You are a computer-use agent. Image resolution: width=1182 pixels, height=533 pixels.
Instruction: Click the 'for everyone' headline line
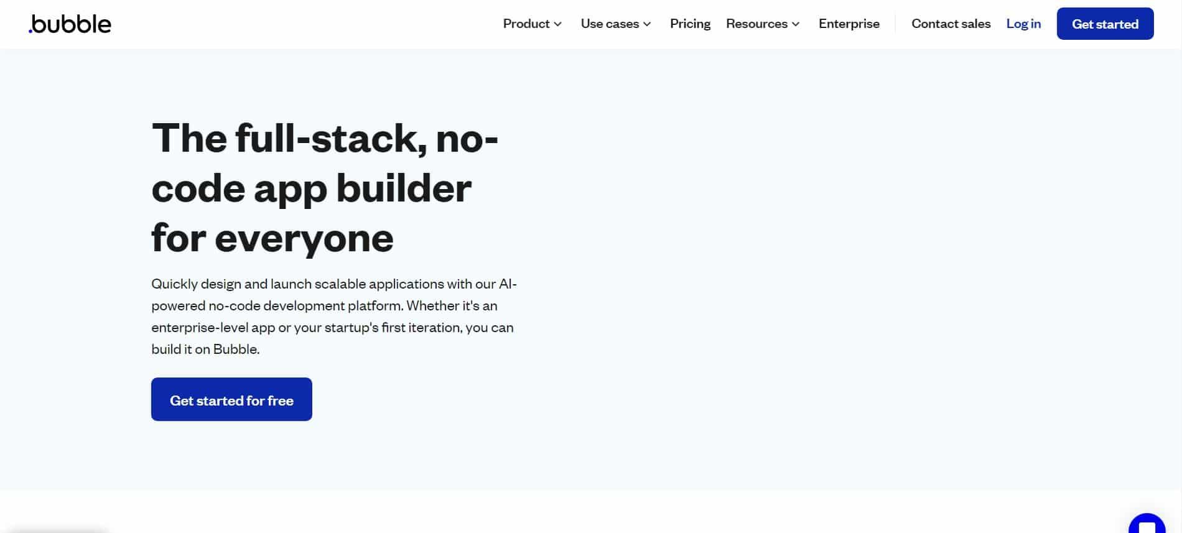pyautogui.click(x=272, y=238)
